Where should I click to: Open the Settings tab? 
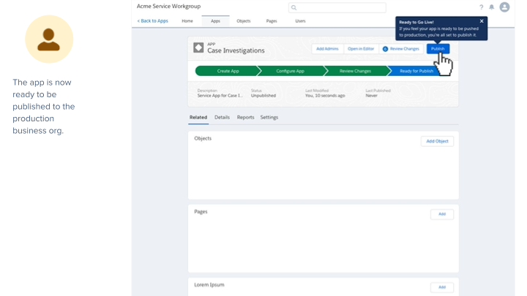click(x=269, y=117)
